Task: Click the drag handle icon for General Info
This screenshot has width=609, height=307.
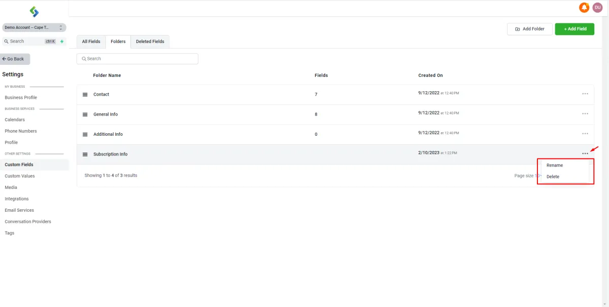Action: click(85, 114)
